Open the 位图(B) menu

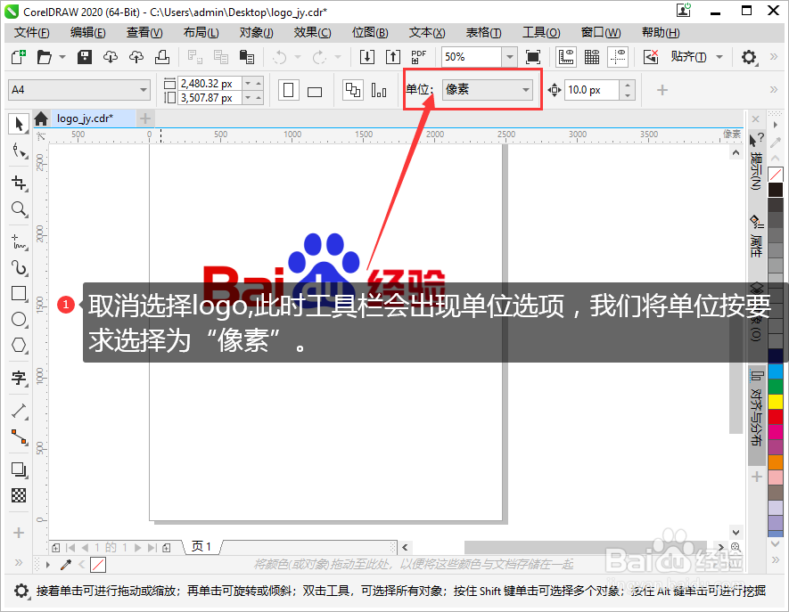point(370,33)
